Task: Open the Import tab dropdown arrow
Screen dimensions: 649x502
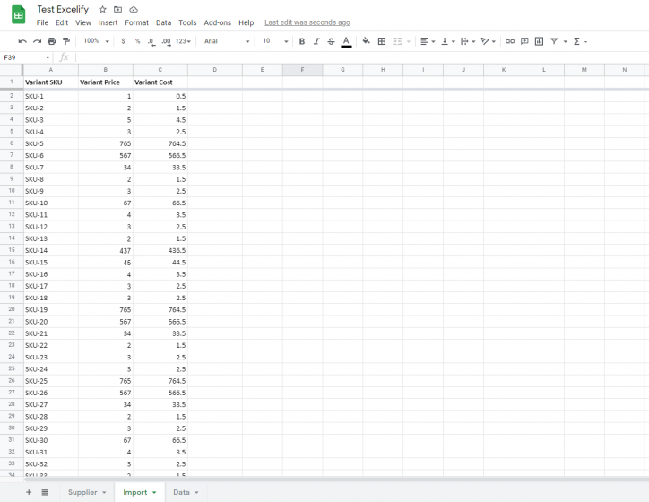Action: pos(154,492)
